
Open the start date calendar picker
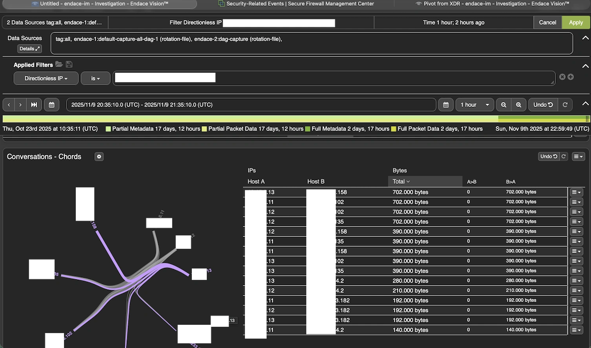coord(52,105)
